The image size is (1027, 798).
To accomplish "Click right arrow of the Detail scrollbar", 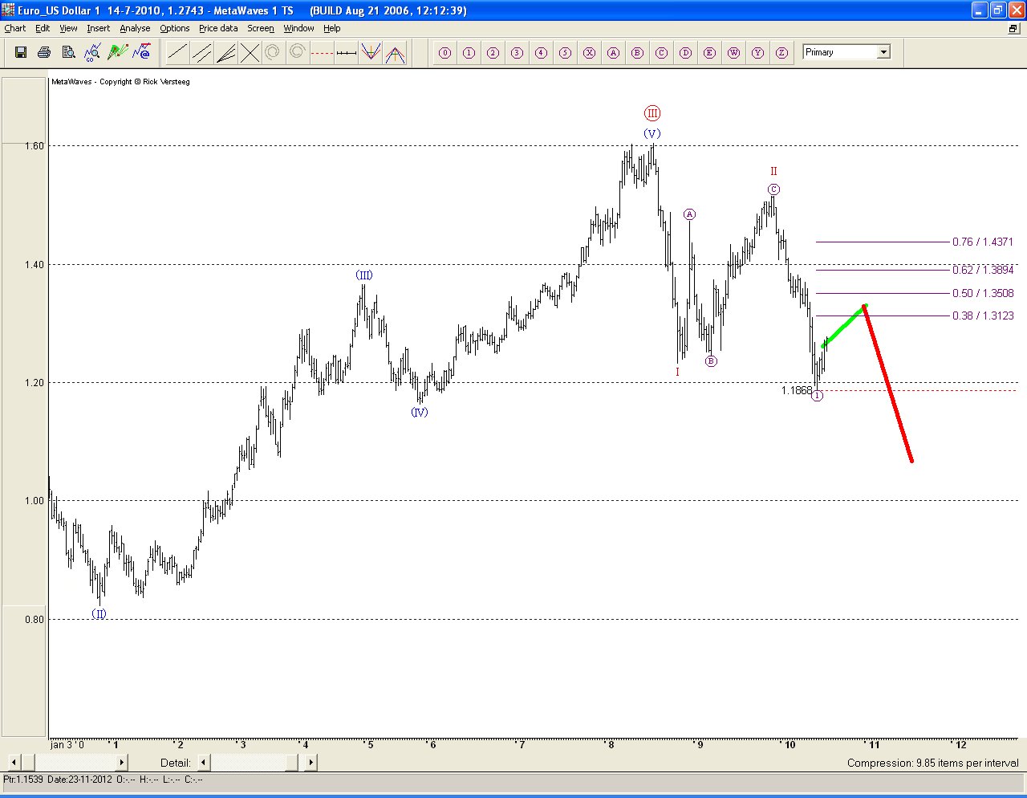I will click(311, 762).
